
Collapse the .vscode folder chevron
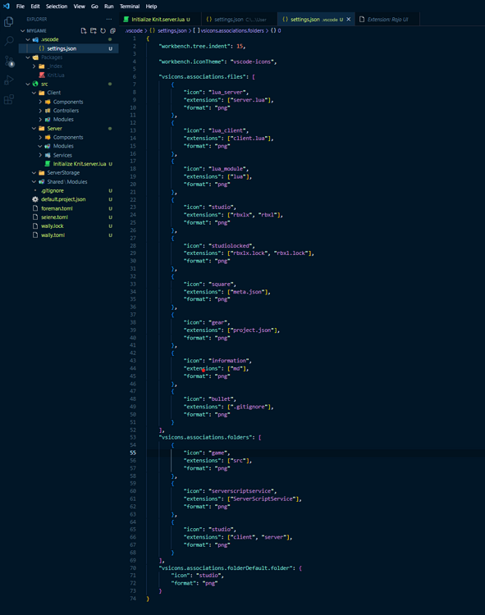28,39
